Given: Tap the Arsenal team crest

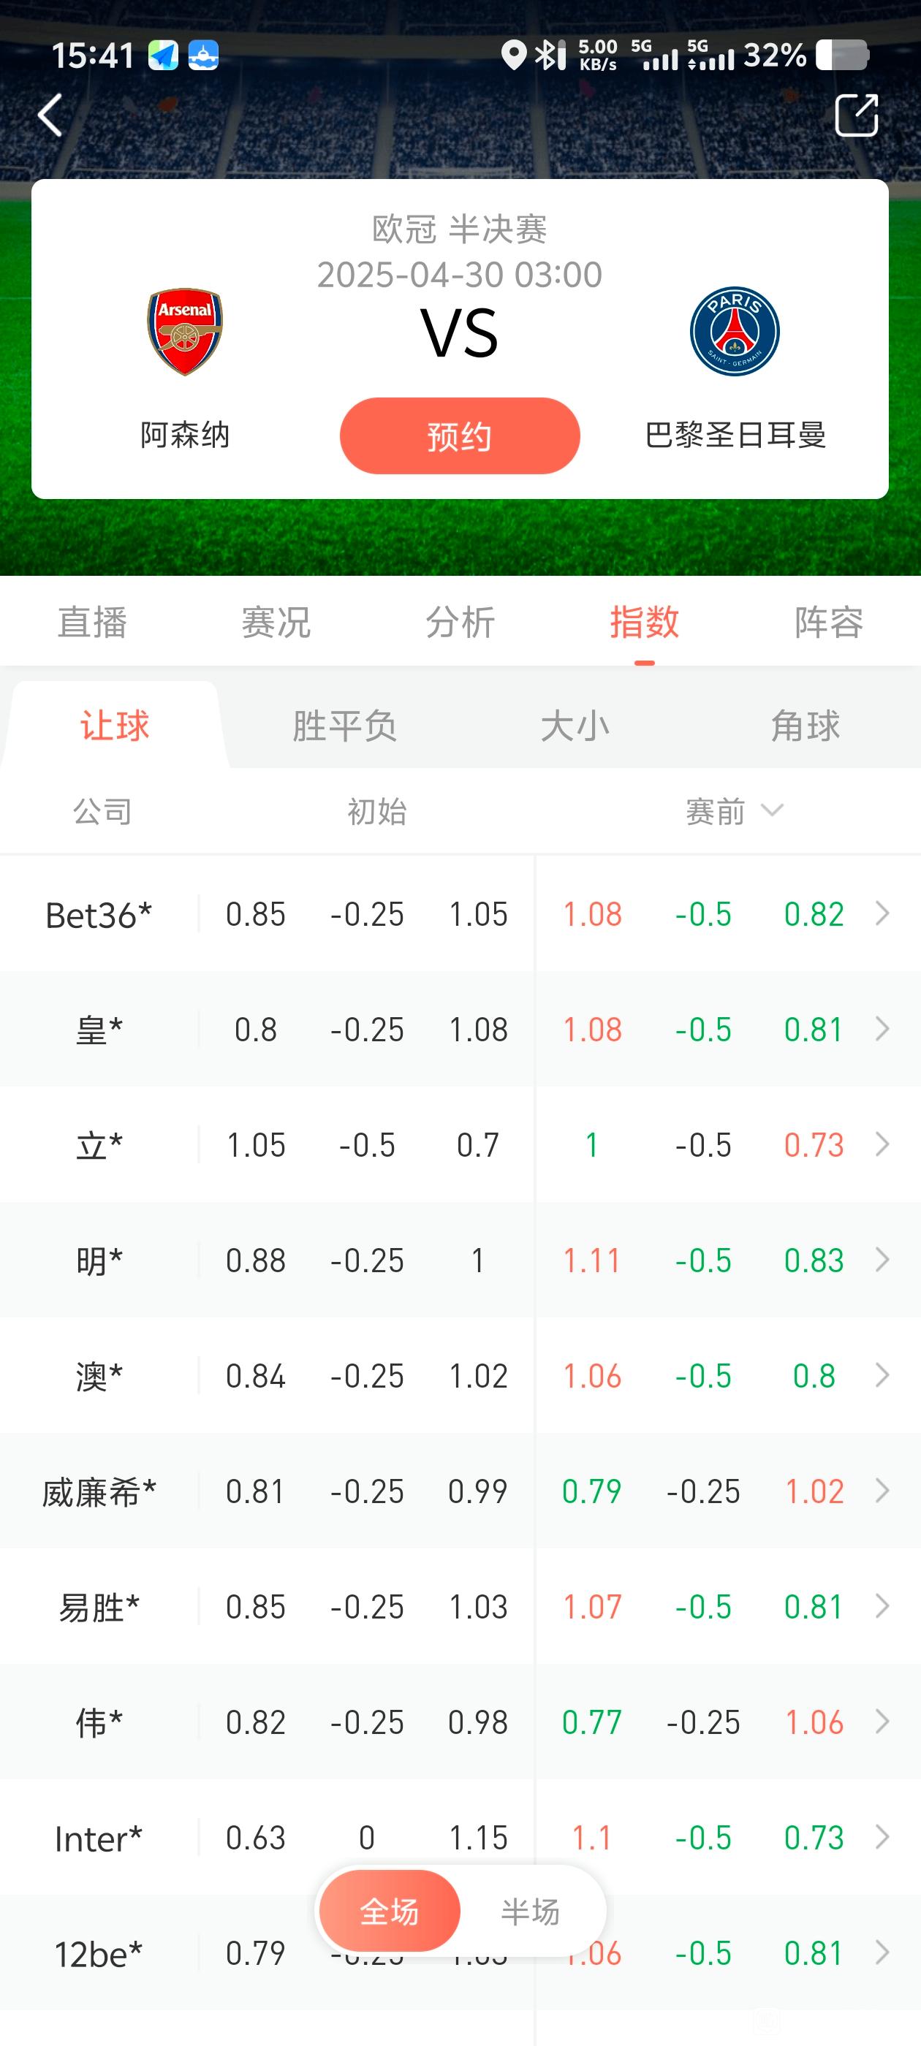Looking at the screenshot, I should click(184, 331).
